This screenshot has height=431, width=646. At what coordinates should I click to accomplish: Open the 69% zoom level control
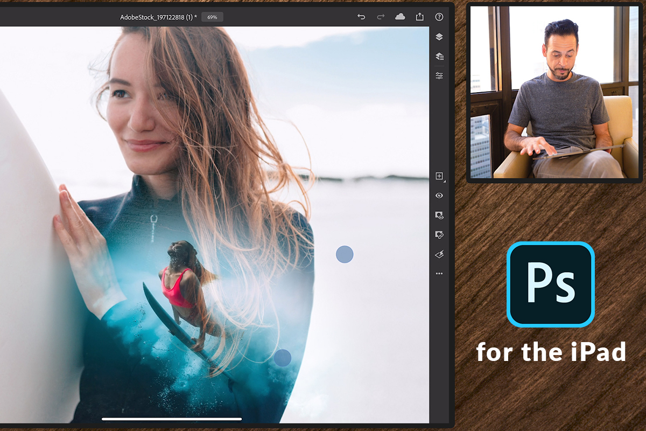[212, 17]
